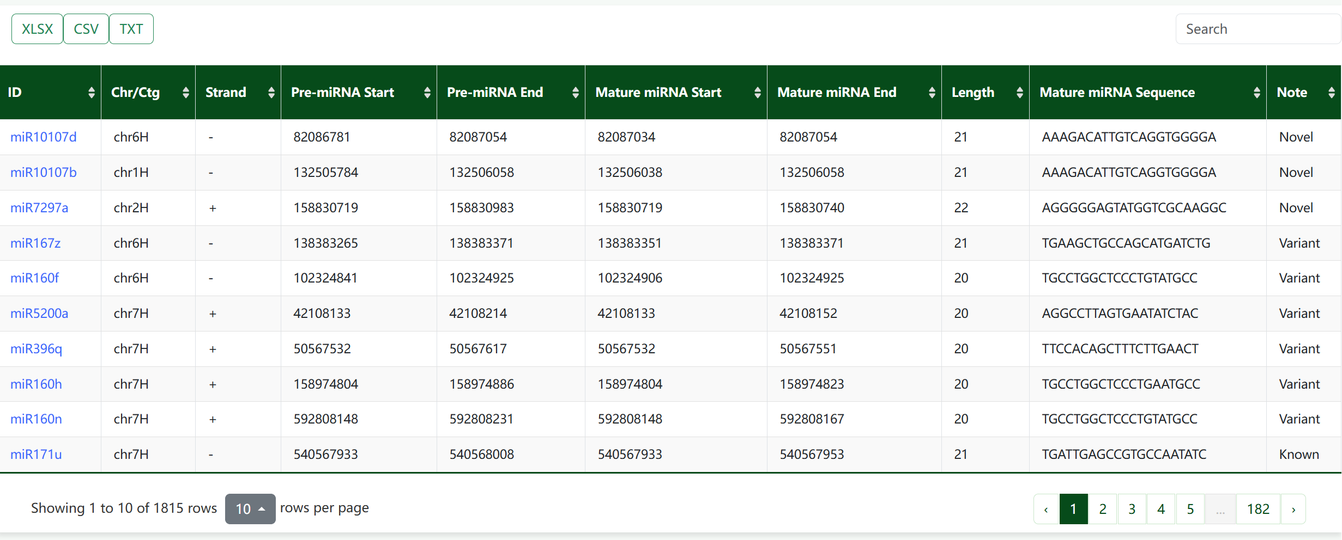This screenshot has height=540, width=1342.
Task: Jump to last page 182
Action: pos(1259,509)
